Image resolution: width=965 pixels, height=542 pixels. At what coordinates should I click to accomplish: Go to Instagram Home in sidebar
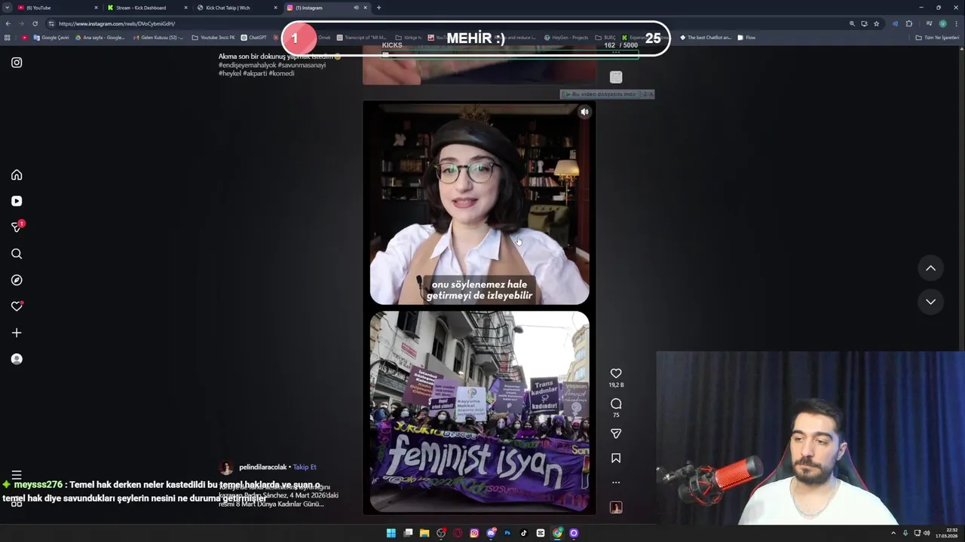tap(17, 175)
